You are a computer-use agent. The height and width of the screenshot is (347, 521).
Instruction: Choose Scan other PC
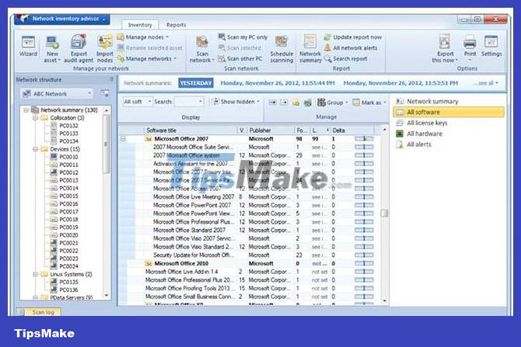pos(240,59)
